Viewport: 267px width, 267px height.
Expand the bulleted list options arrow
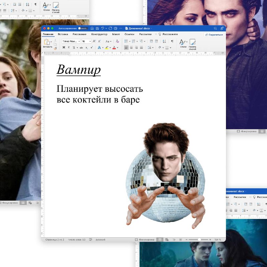pos(129,41)
